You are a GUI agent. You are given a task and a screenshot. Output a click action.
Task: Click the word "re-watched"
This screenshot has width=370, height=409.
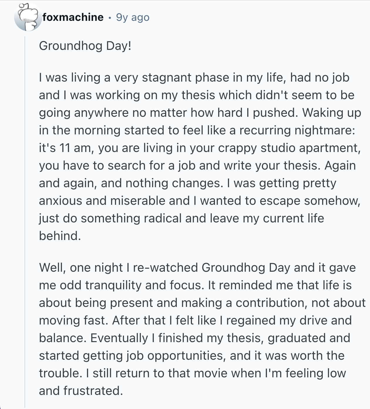pyautogui.click(x=165, y=268)
